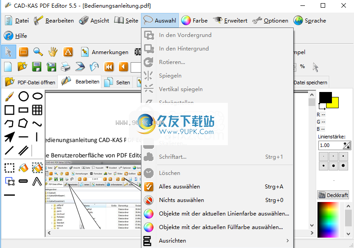Select the arrow drawing tool

(x=9, y=137)
